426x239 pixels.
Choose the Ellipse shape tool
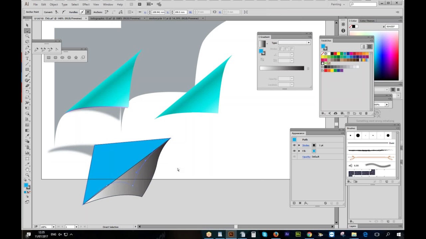click(62, 57)
